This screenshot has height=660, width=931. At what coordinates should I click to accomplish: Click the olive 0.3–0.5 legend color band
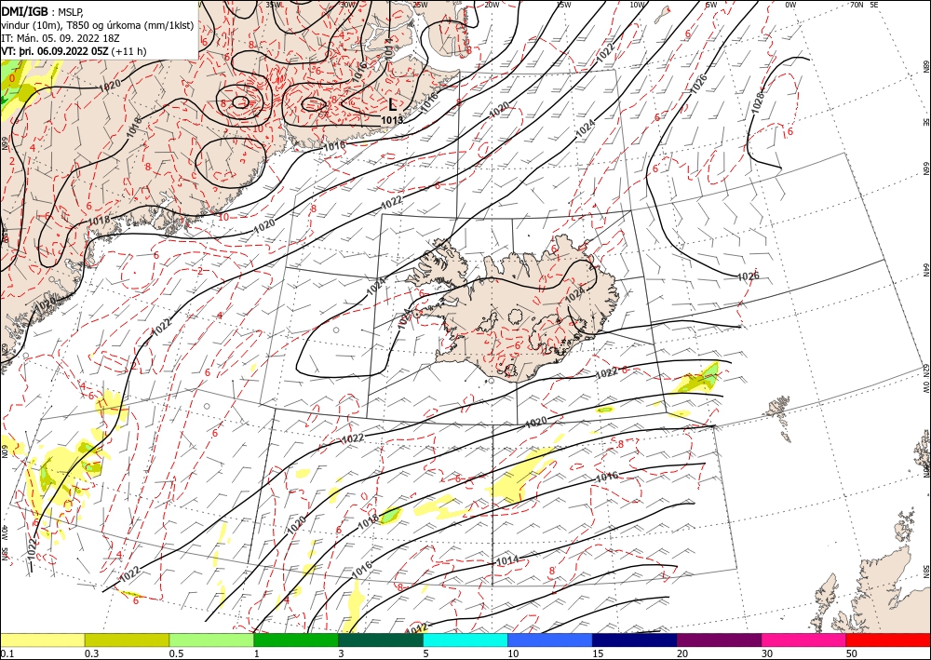coord(127,640)
